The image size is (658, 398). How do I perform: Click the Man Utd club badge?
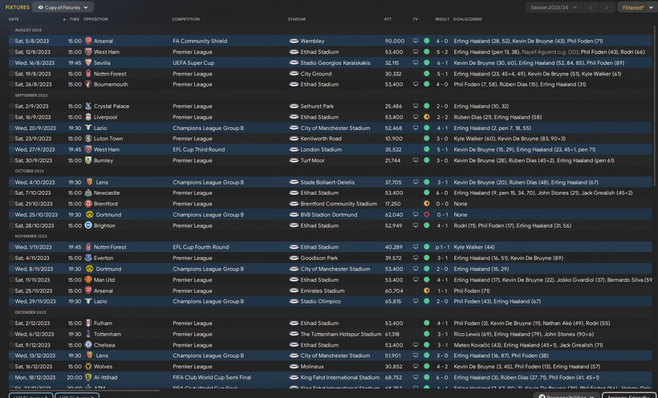[88, 280]
